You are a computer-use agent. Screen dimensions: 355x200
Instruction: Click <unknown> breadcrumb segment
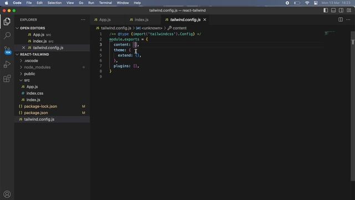point(151,28)
